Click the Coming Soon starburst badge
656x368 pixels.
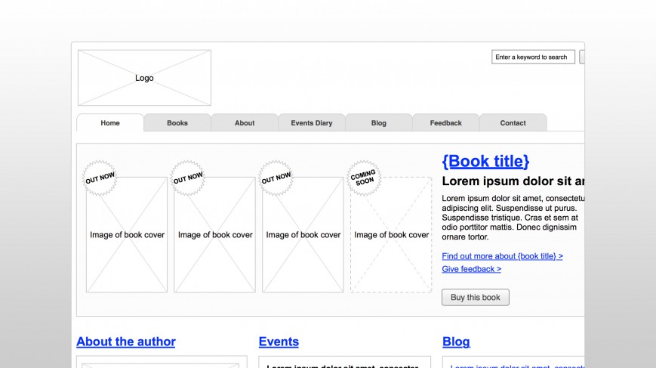pos(364,178)
